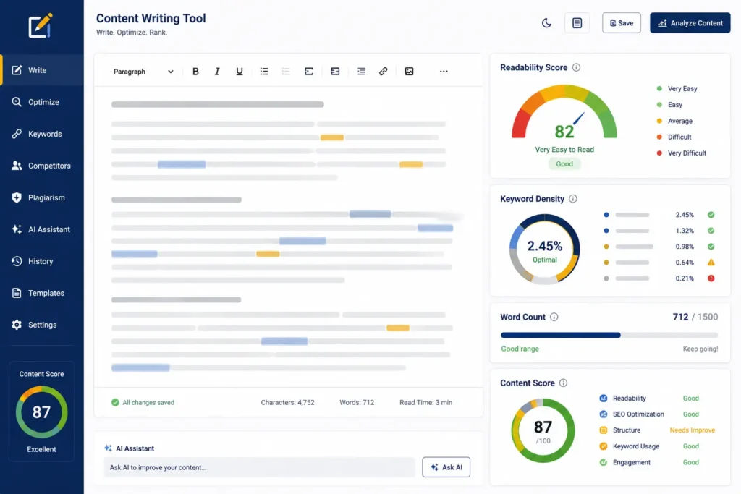
Task: Open the Keywords section
Action: [x=42, y=134]
